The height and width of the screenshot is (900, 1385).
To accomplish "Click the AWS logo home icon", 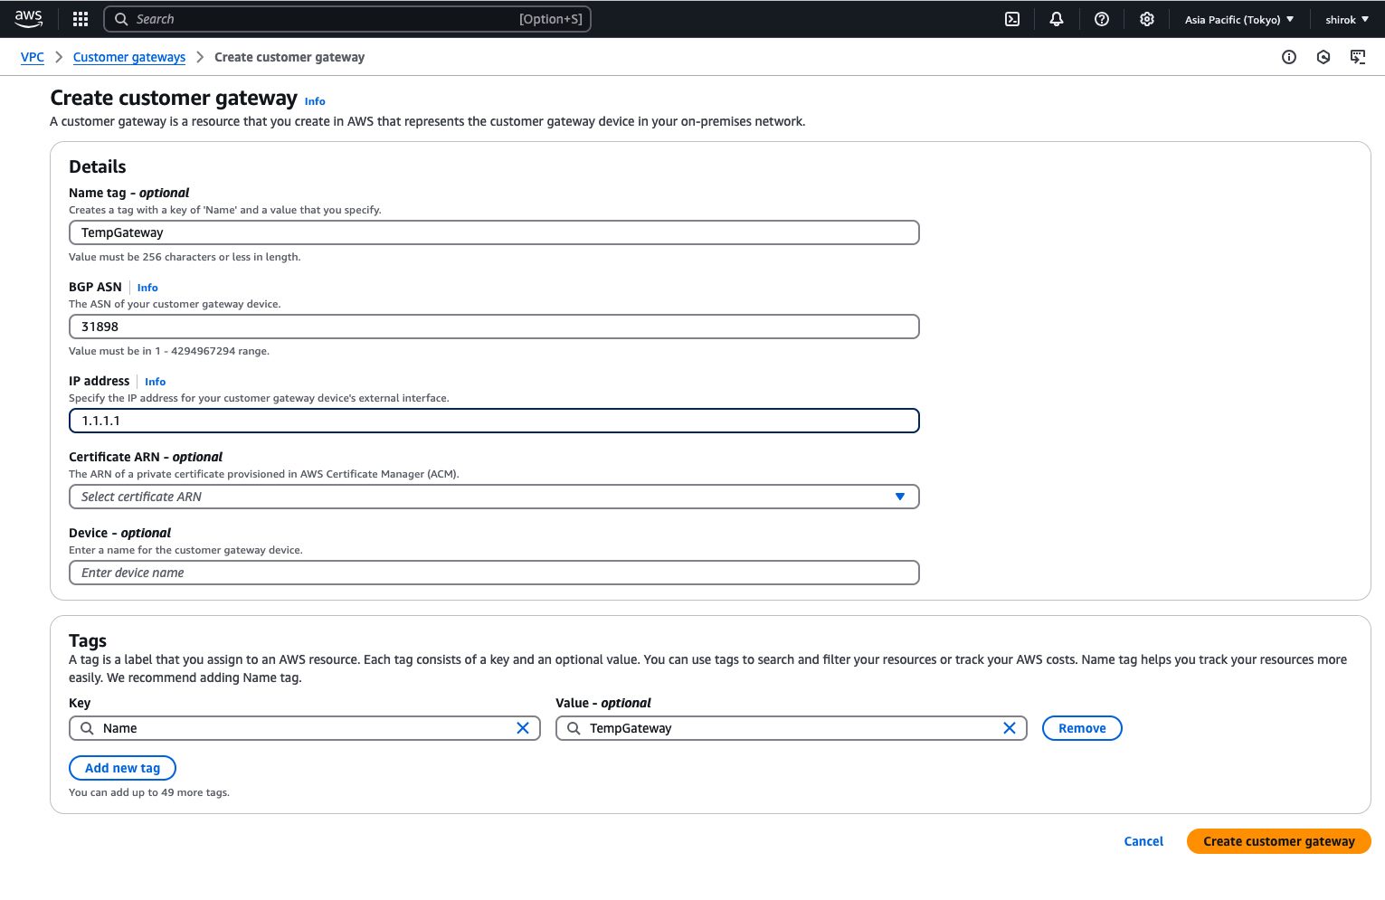I will click(x=29, y=18).
